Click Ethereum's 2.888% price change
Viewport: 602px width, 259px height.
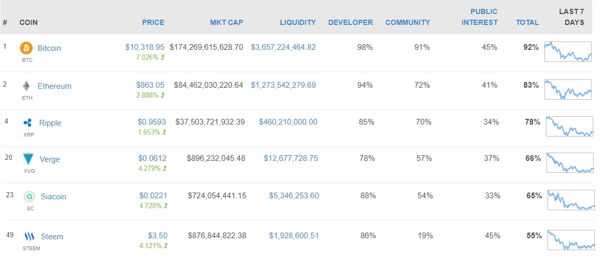(150, 95)
